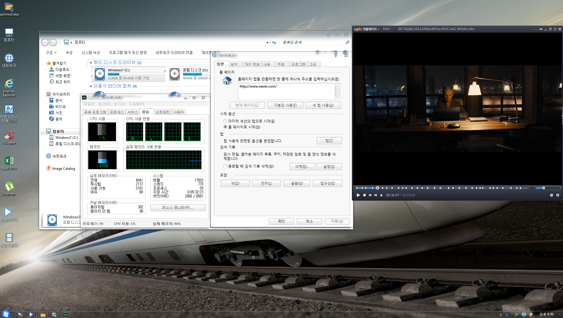Skip to previous file in PotPlayer
The height and width of the screenshot is (318, 563).
370,195
